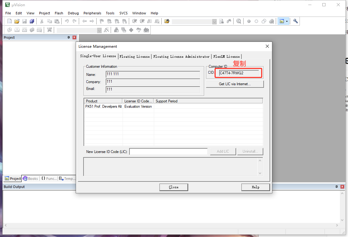
Task: Click the Manage Run-Time Environment diamond icon
Action: click(131, 30)
